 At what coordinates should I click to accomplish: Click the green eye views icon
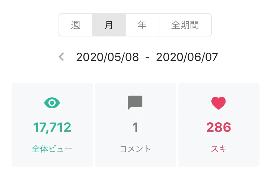pyautogui.click(x=52, y=103)
